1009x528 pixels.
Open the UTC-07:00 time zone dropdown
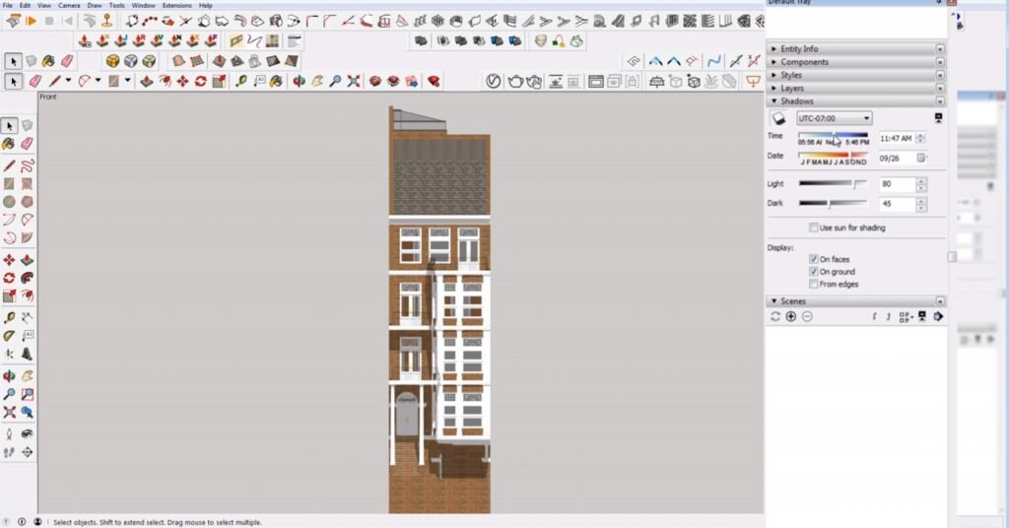coord(834,118)
